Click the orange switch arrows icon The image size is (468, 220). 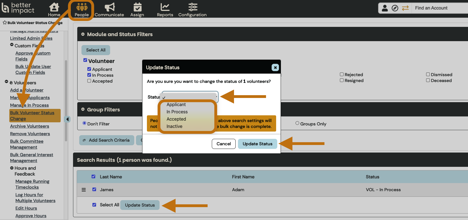405,8
